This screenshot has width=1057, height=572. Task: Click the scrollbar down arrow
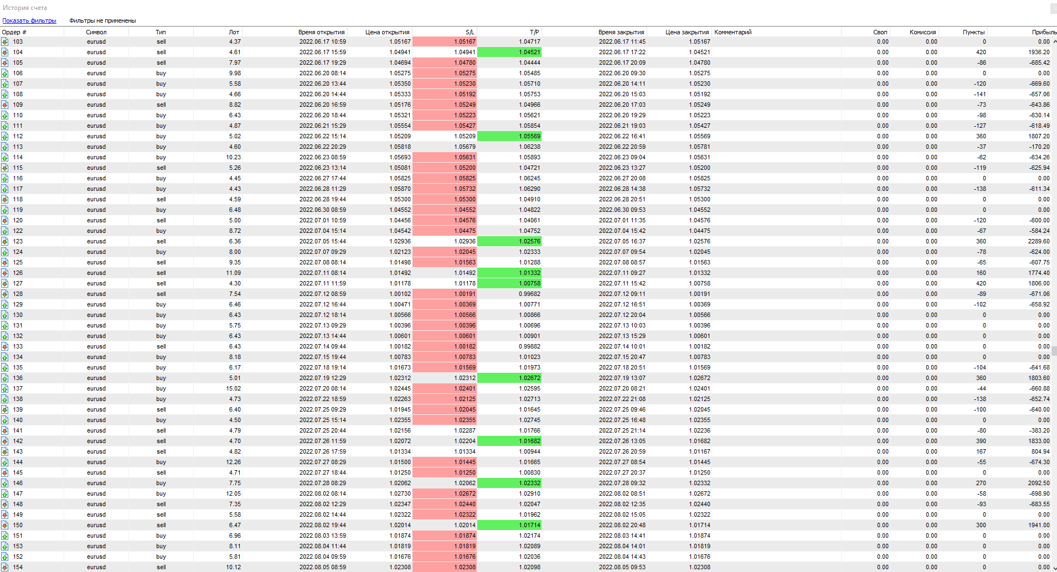(x=1054, y=568)
